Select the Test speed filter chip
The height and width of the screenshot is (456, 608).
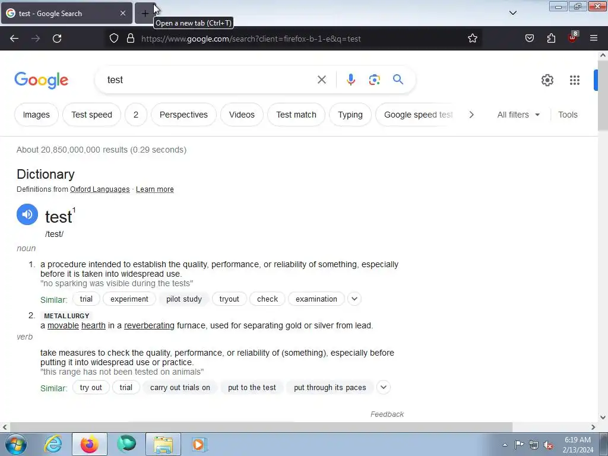point(91,115)
